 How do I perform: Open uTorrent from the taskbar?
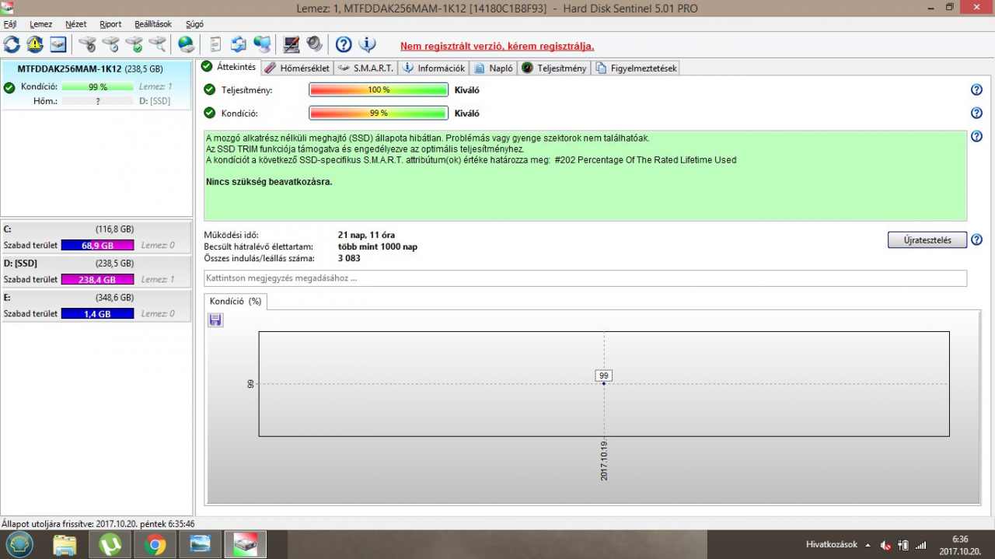coord(110,544)
